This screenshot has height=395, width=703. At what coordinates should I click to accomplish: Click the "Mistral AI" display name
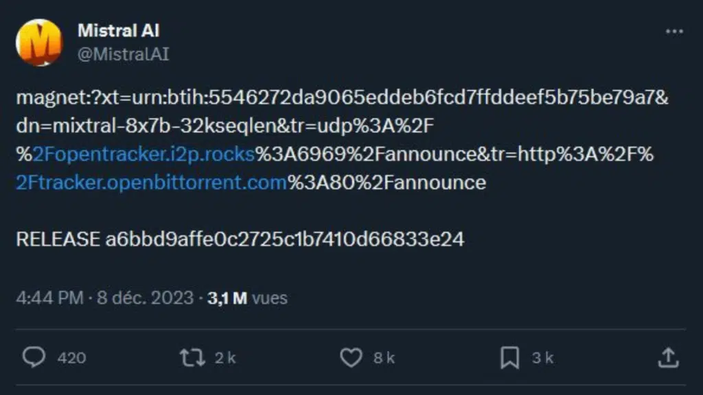pos(119,30)
